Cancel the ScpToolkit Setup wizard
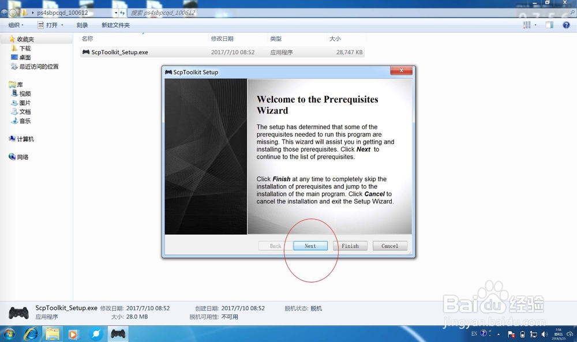 point(389,246)
